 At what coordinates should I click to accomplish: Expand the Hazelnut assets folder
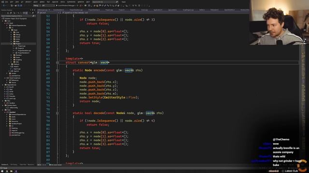[7, 117]
